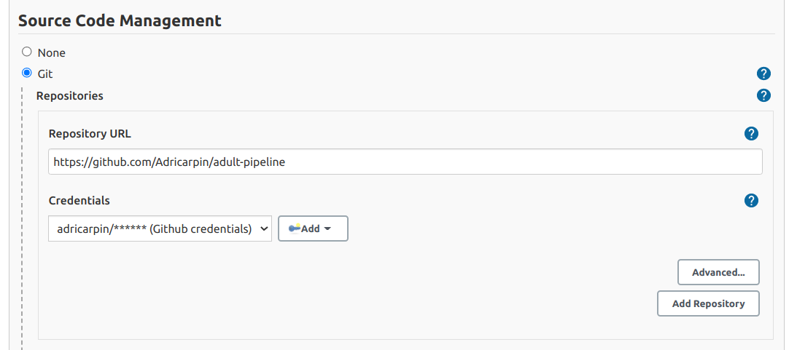This screenshot has height=350, width=789.
Task: Show help for the Repositories section
Action: coord(763,95)
